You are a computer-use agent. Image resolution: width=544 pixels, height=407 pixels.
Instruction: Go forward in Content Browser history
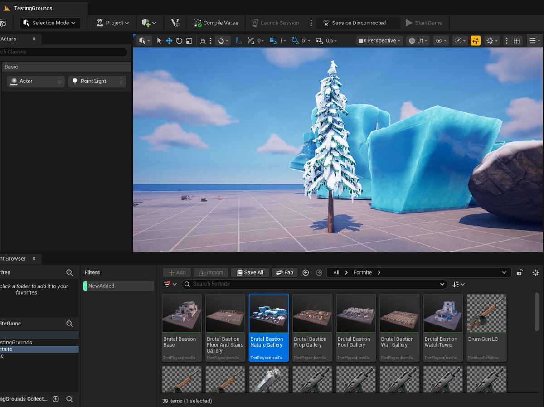(319, 272)
